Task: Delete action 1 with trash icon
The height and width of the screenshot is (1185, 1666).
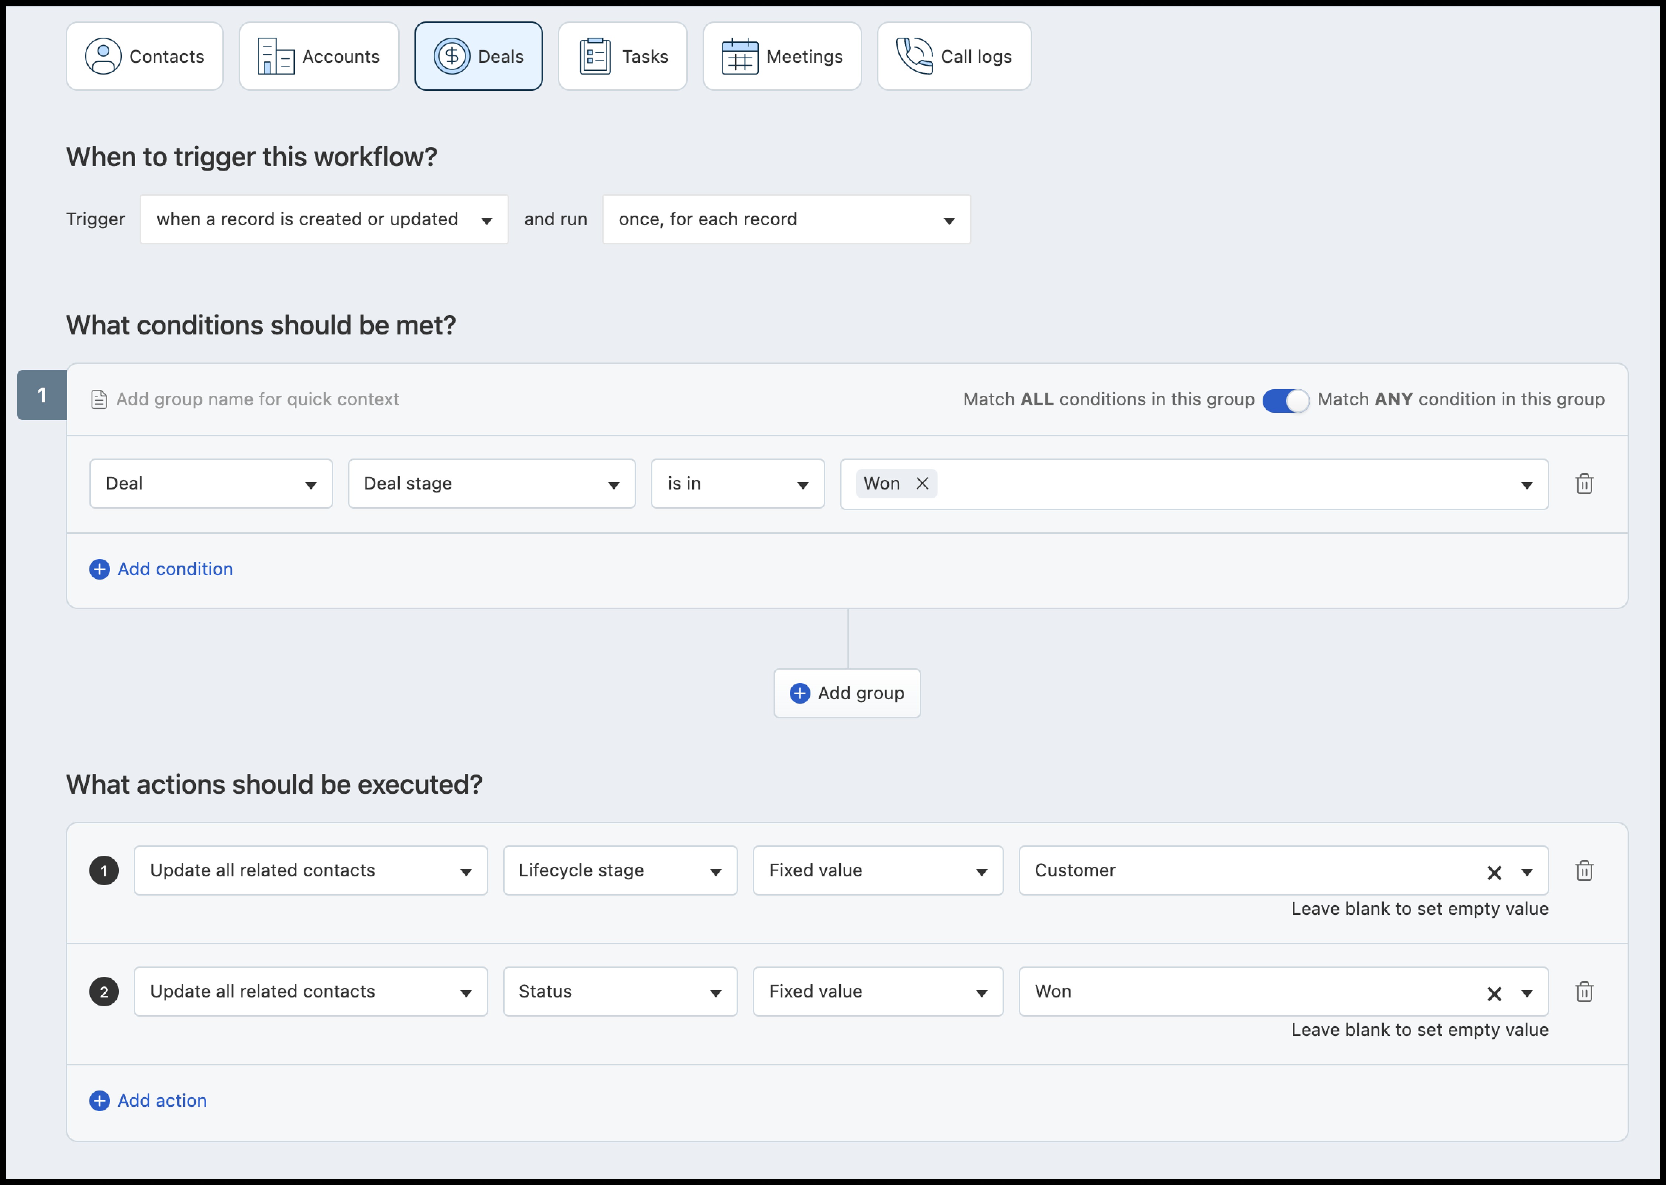Action: pos(1584,870)
